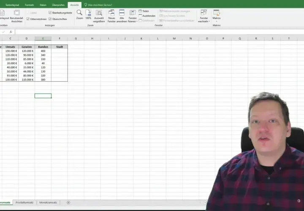Open the Formeln ribbon tab

coord(29,5)
